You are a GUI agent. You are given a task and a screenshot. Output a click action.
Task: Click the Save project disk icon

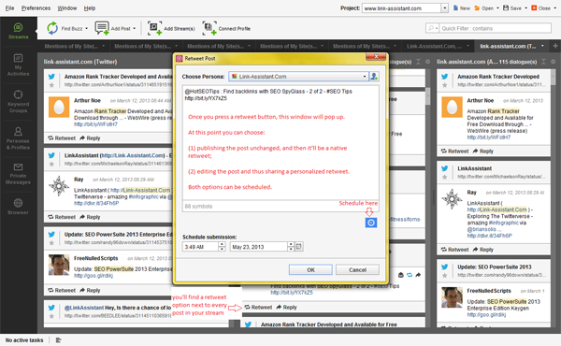506,7
